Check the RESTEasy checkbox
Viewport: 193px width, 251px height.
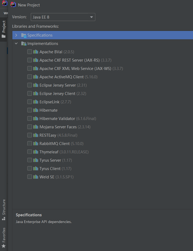point(30,135)
